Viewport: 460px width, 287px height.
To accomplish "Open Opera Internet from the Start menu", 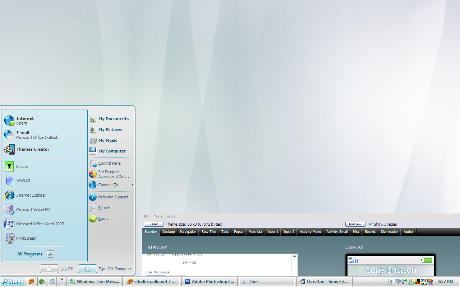I will click(44, 121).
